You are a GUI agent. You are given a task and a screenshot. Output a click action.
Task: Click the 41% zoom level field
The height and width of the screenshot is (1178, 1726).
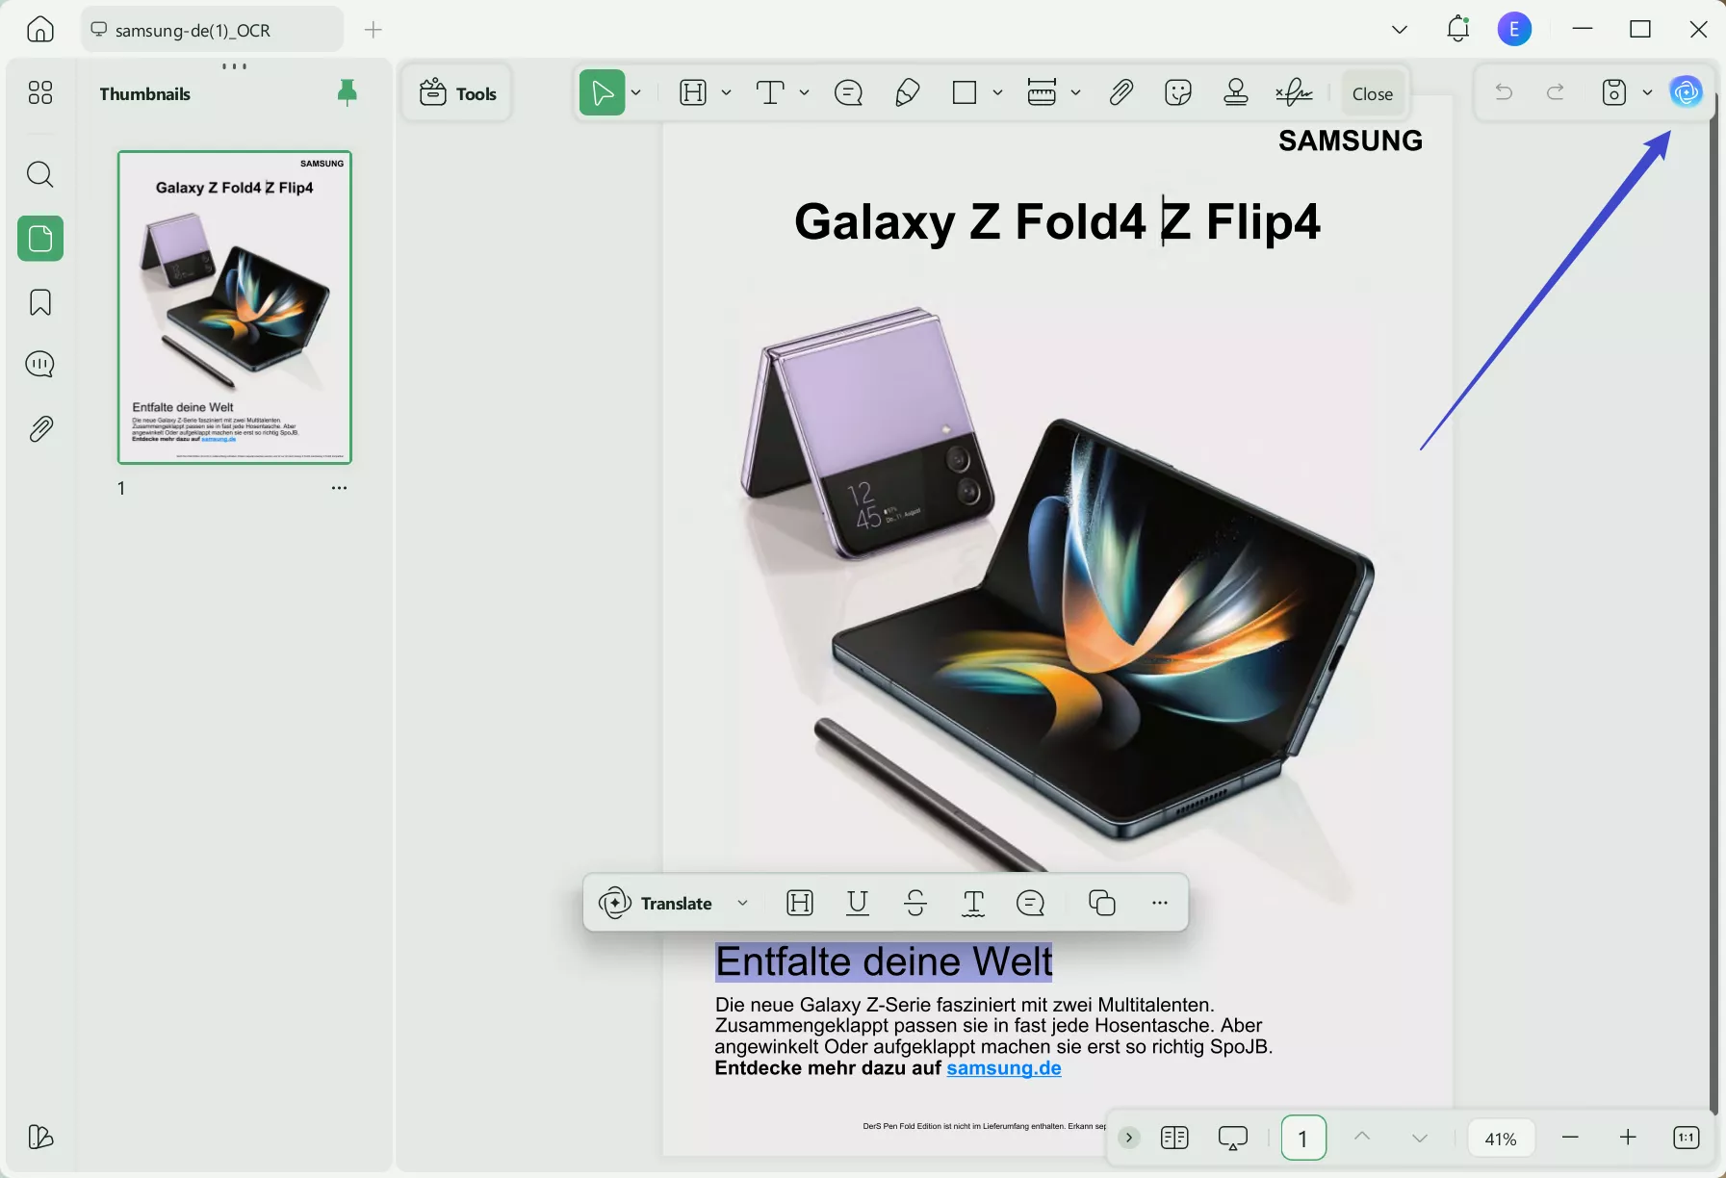pyautogui.click(x=1501, y=1139)
